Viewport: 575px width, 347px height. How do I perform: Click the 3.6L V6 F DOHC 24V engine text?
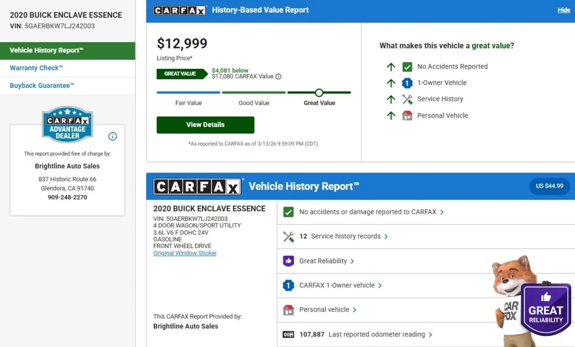pyautogui.click(x=181, y=233)
